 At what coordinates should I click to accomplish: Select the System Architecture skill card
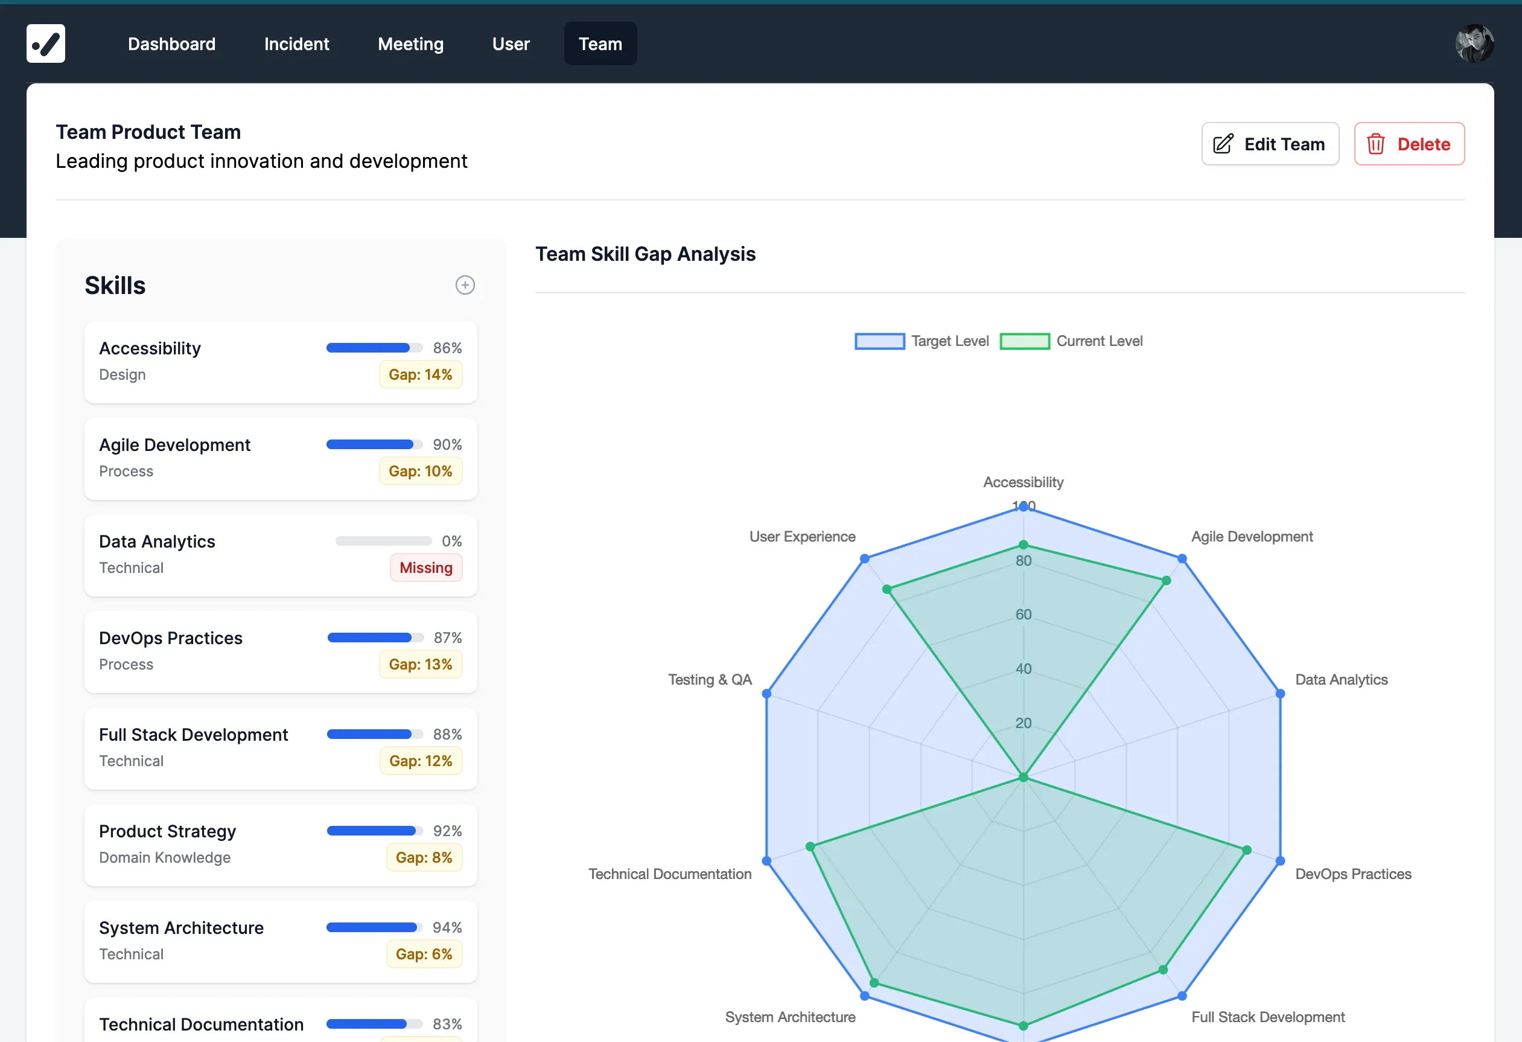[x=281, y=942]
